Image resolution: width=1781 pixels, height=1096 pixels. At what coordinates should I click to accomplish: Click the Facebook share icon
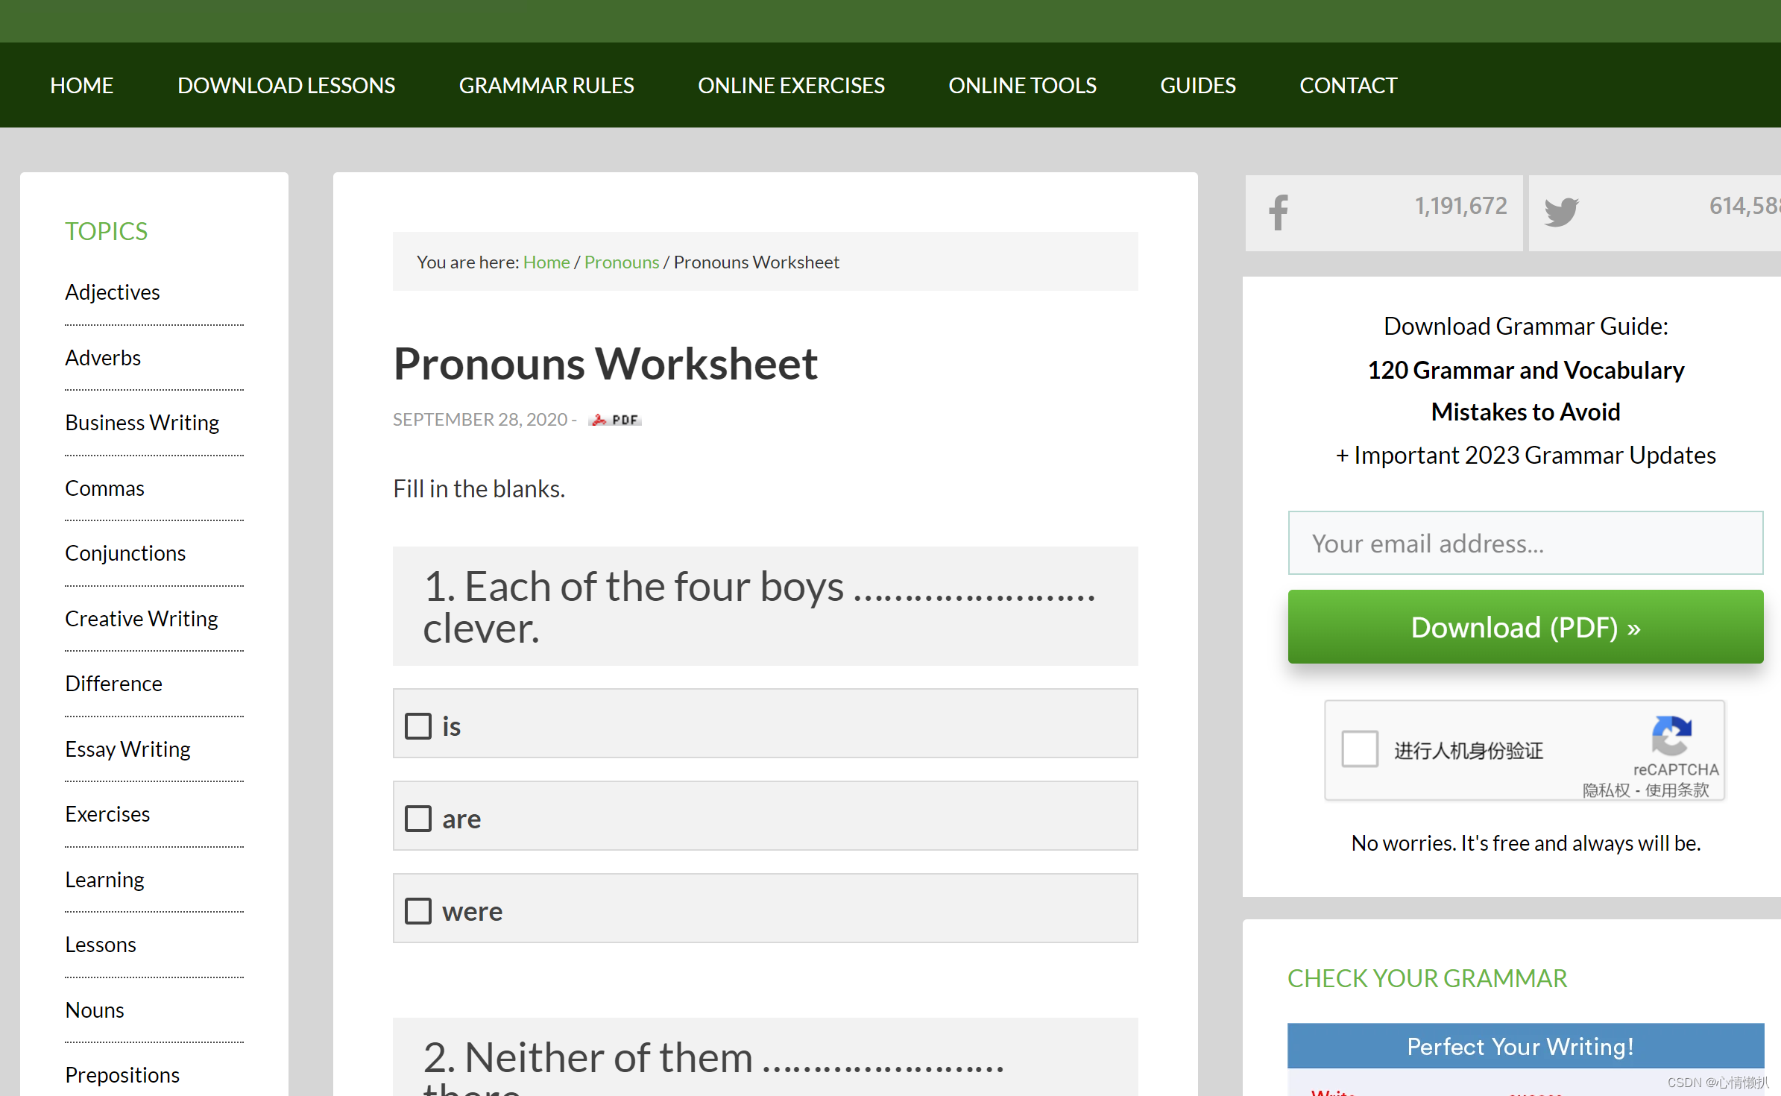pyautogui.click(x=1279, y=212)
